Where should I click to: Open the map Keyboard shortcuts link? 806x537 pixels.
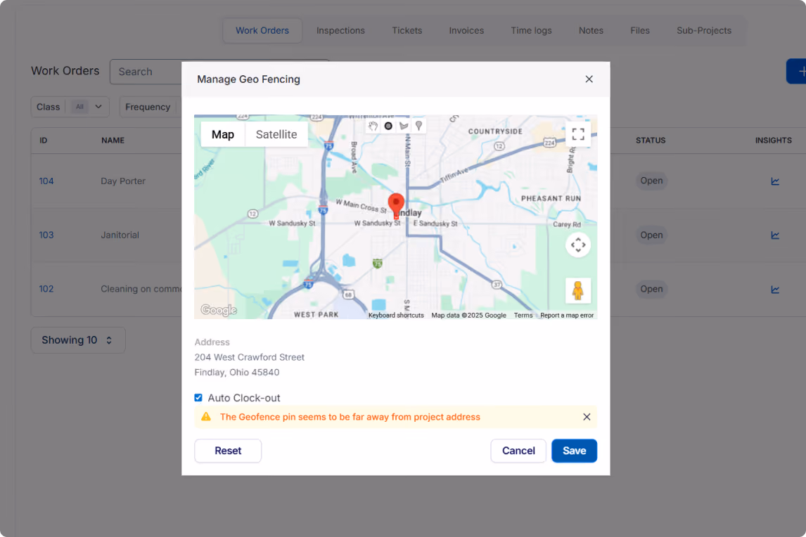pos(396,316)
